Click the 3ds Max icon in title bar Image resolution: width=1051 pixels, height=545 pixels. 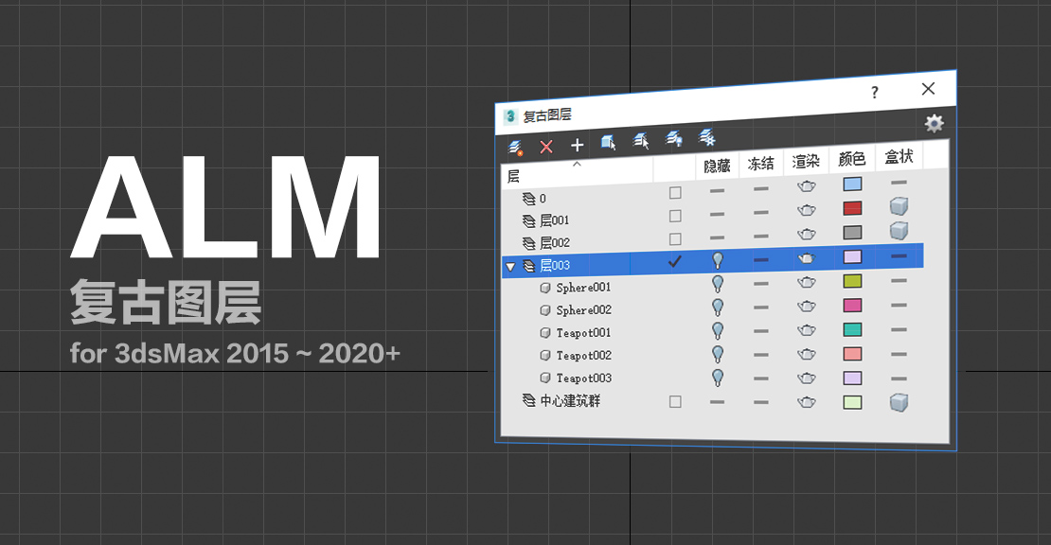[510, 116]
